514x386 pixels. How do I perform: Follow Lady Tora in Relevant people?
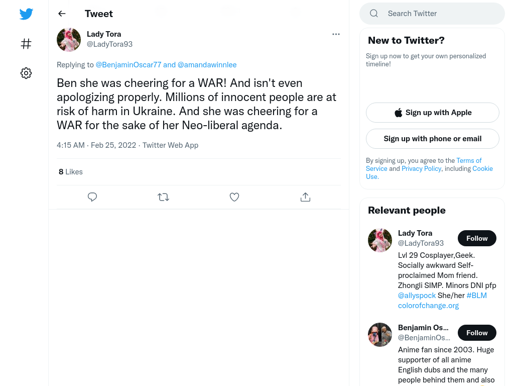(477, 238)
